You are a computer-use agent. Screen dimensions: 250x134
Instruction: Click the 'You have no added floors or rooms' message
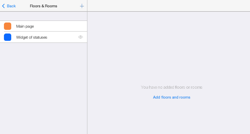tap(172, 87)
